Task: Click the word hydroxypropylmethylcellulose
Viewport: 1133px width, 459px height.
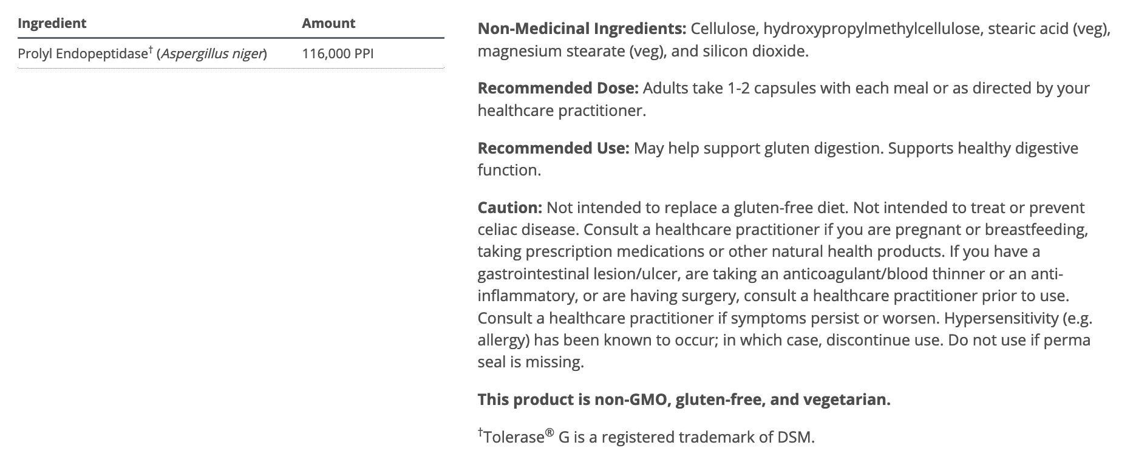Action: [871, 29]
